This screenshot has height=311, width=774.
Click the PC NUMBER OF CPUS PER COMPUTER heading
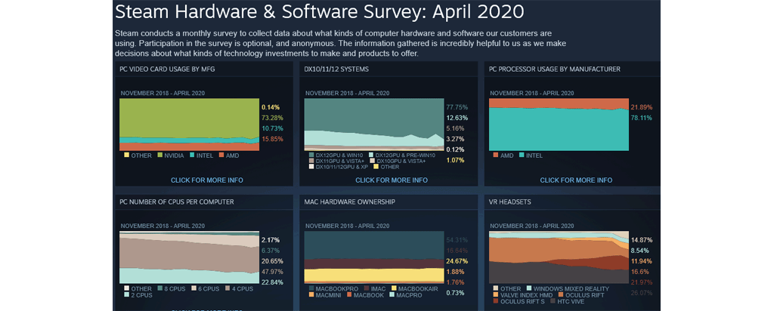pyautogui.click(x=177, y=202)
